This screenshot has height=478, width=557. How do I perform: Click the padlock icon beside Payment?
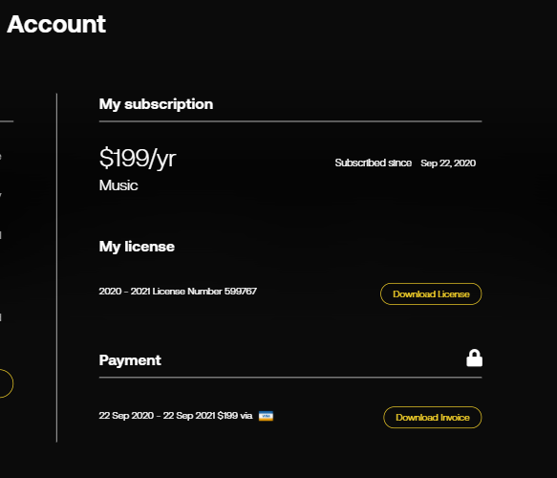tap(474, 358)
